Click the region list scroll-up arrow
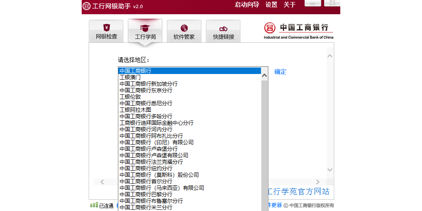This screenshot has width=422, height=211. coord(264,76)
